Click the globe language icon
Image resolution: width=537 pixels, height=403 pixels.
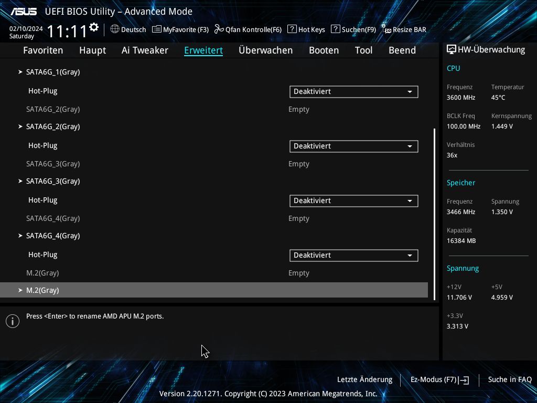tap(115, 29)
